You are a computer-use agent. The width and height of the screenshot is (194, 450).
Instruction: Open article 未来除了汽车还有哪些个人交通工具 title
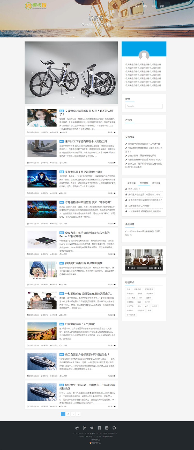(86, 141)
